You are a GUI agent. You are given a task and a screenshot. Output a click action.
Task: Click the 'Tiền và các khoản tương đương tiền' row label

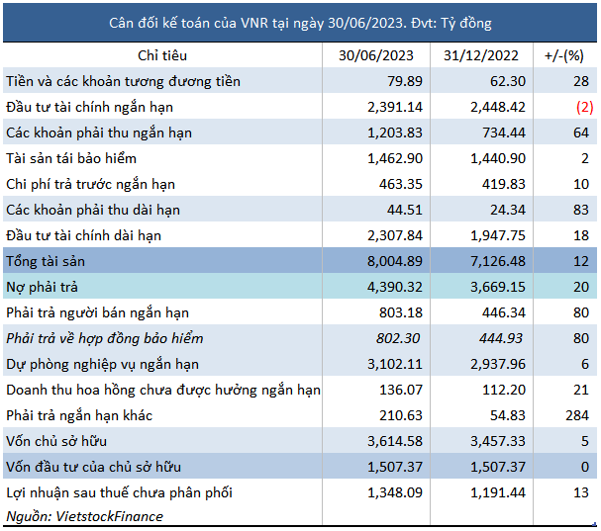124,81
